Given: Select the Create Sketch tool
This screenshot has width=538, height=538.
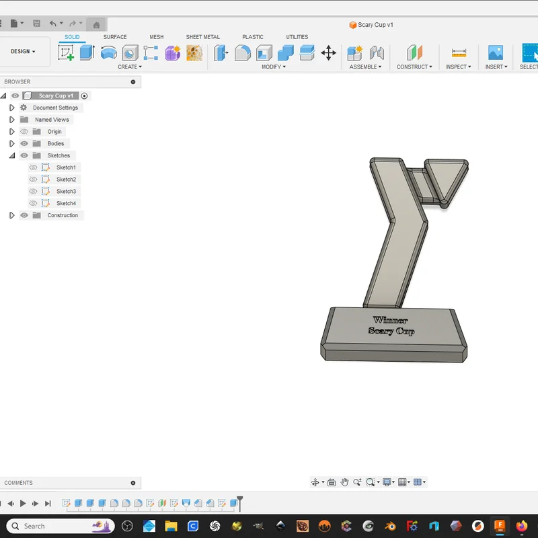Looking at the screenshot, I should tap(66, 53).
